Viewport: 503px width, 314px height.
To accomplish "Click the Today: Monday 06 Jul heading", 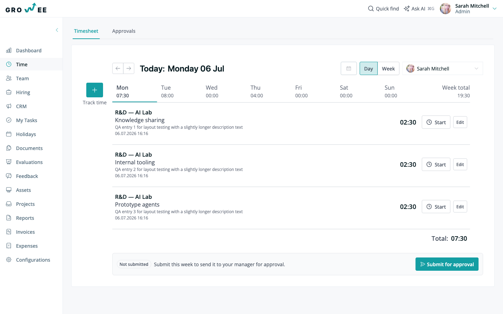I will [182, 68].
